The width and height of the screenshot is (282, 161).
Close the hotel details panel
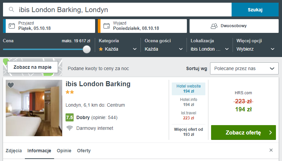pyautogui.click(x=271, y=150)
